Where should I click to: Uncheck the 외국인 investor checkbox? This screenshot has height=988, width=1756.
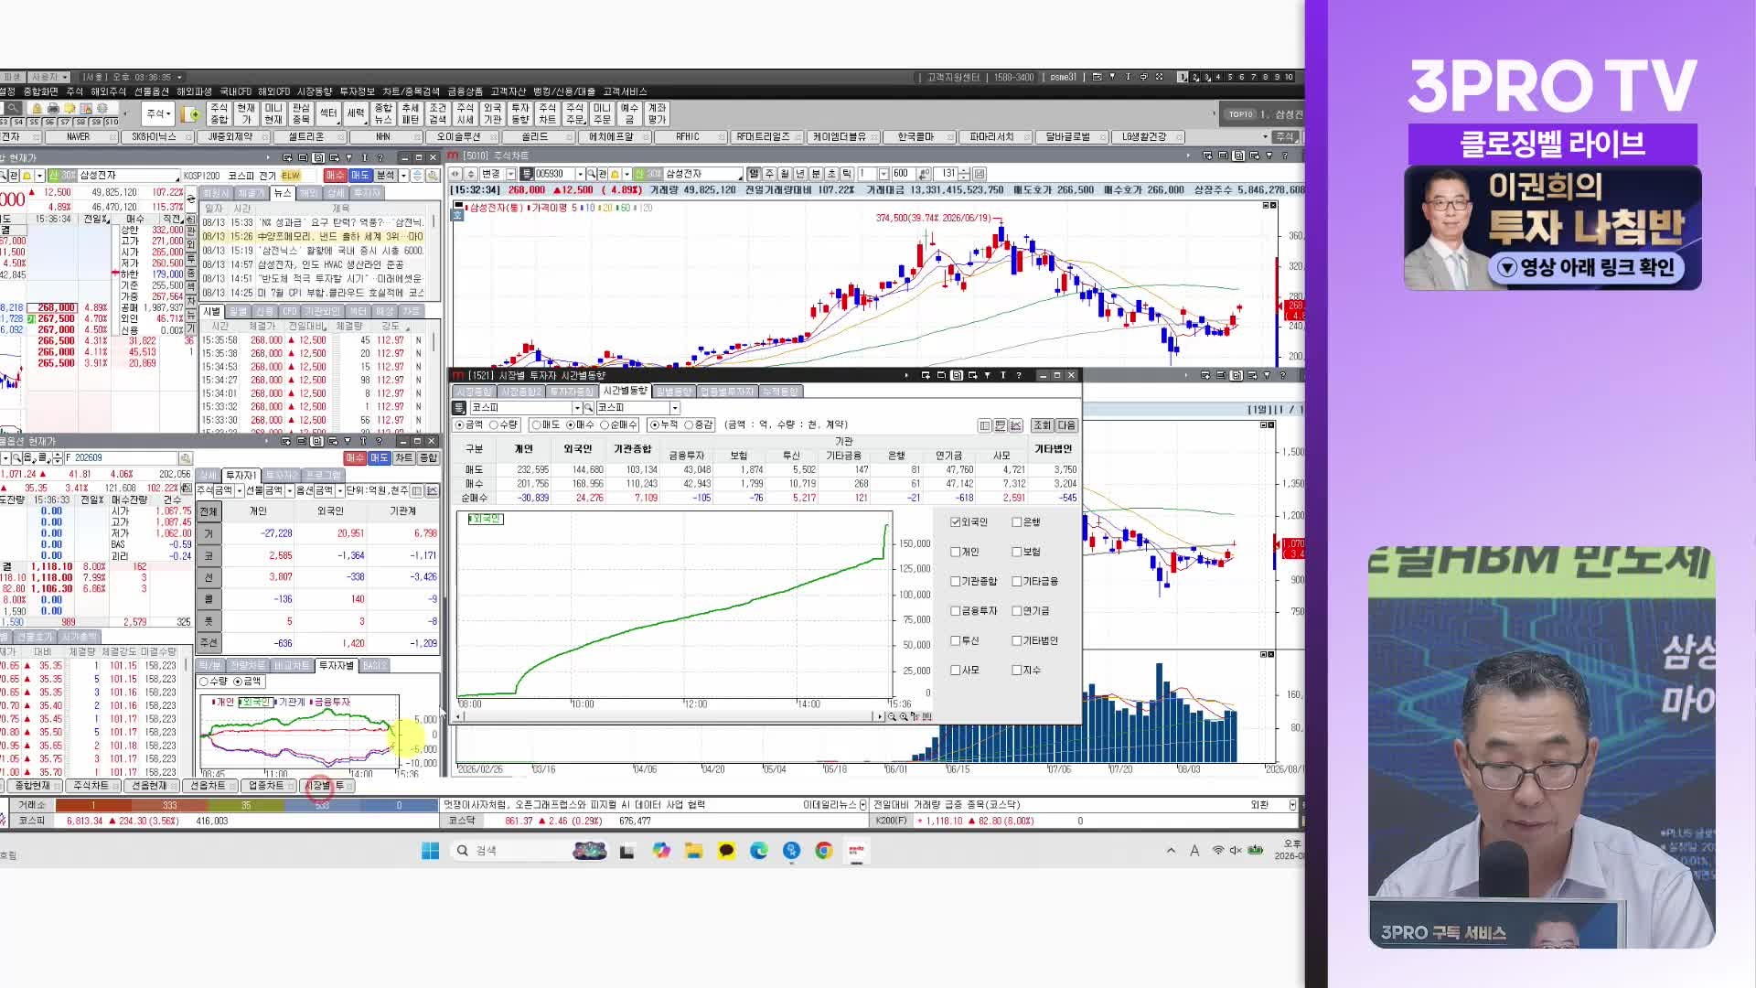tap(956, 522)
